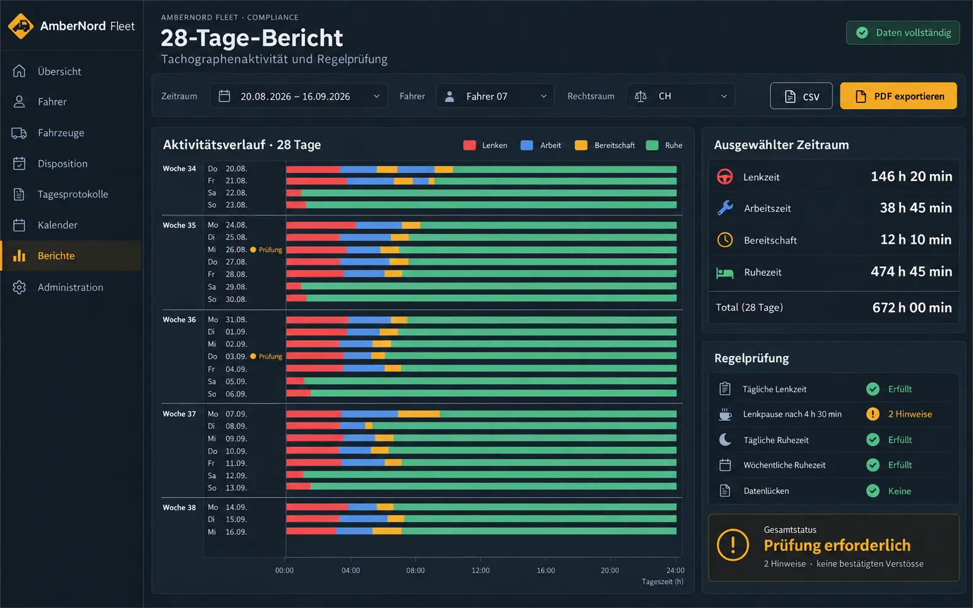Click the Fahrer person icon in sidebar

(19, 102)
